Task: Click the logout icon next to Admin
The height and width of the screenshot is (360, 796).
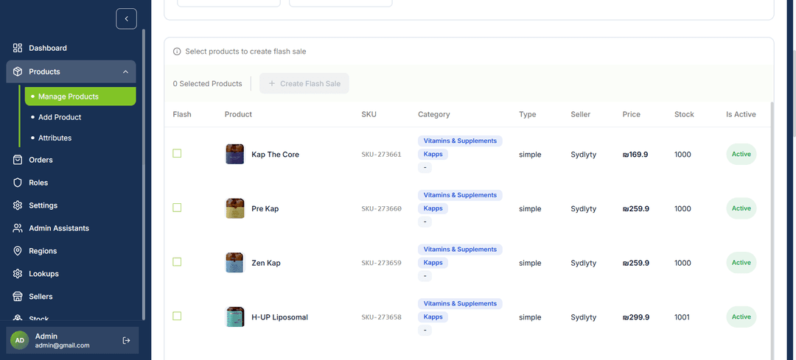Action: click(x=127, y=340)
